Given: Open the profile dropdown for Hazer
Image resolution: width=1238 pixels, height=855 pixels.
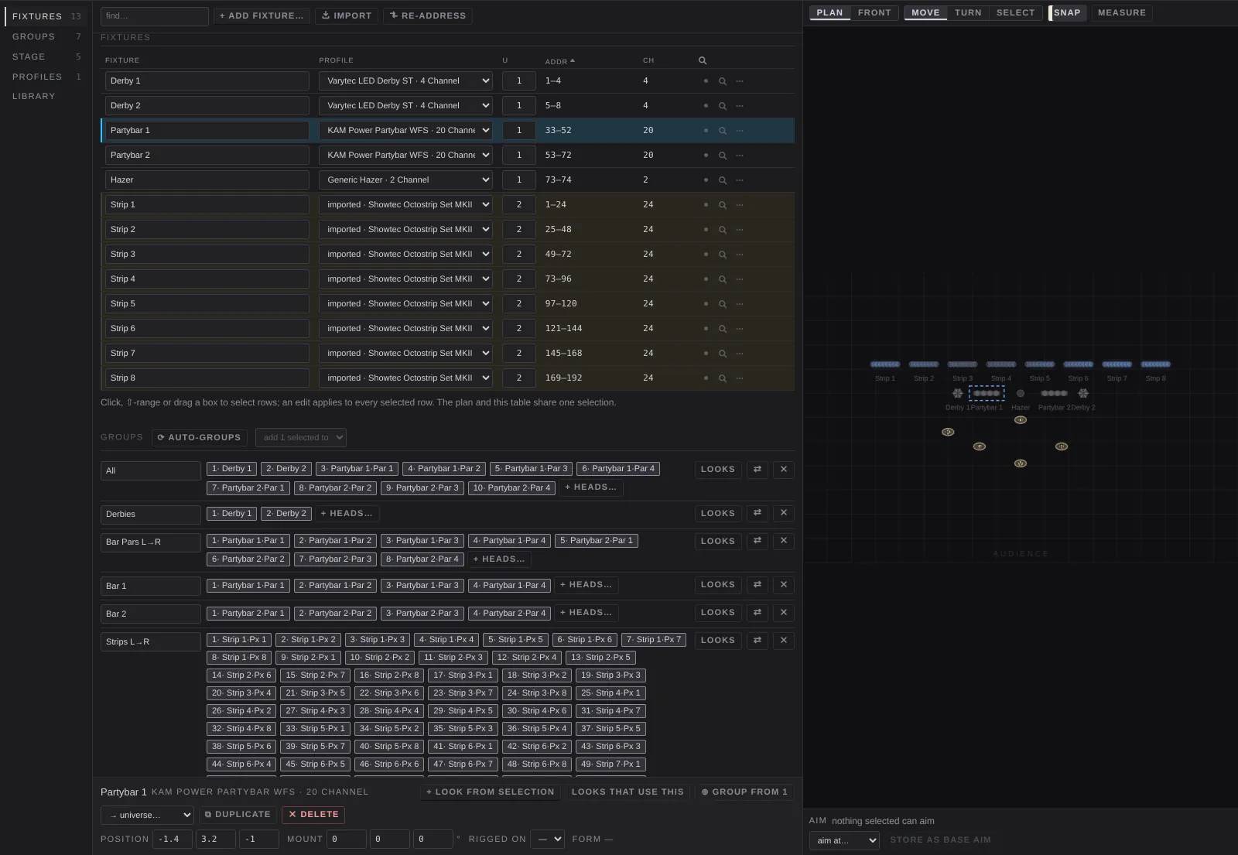Looking at the screenshot, I should [x=405, y=180].
